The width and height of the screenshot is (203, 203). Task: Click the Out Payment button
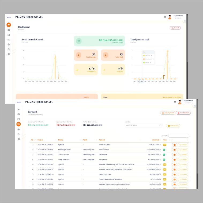tap(183, 113)
